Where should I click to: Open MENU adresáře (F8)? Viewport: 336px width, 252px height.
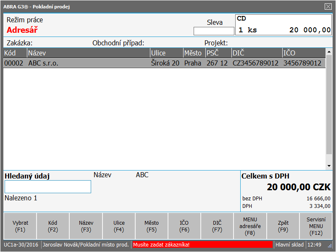point(250,226)
